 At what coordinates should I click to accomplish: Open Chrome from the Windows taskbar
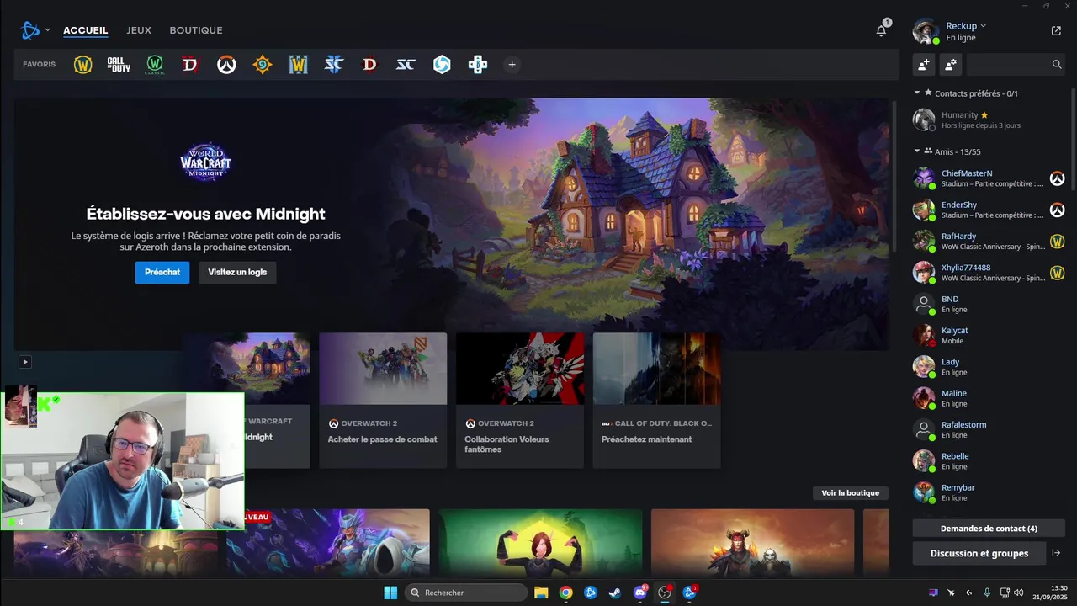click(566, 593)
